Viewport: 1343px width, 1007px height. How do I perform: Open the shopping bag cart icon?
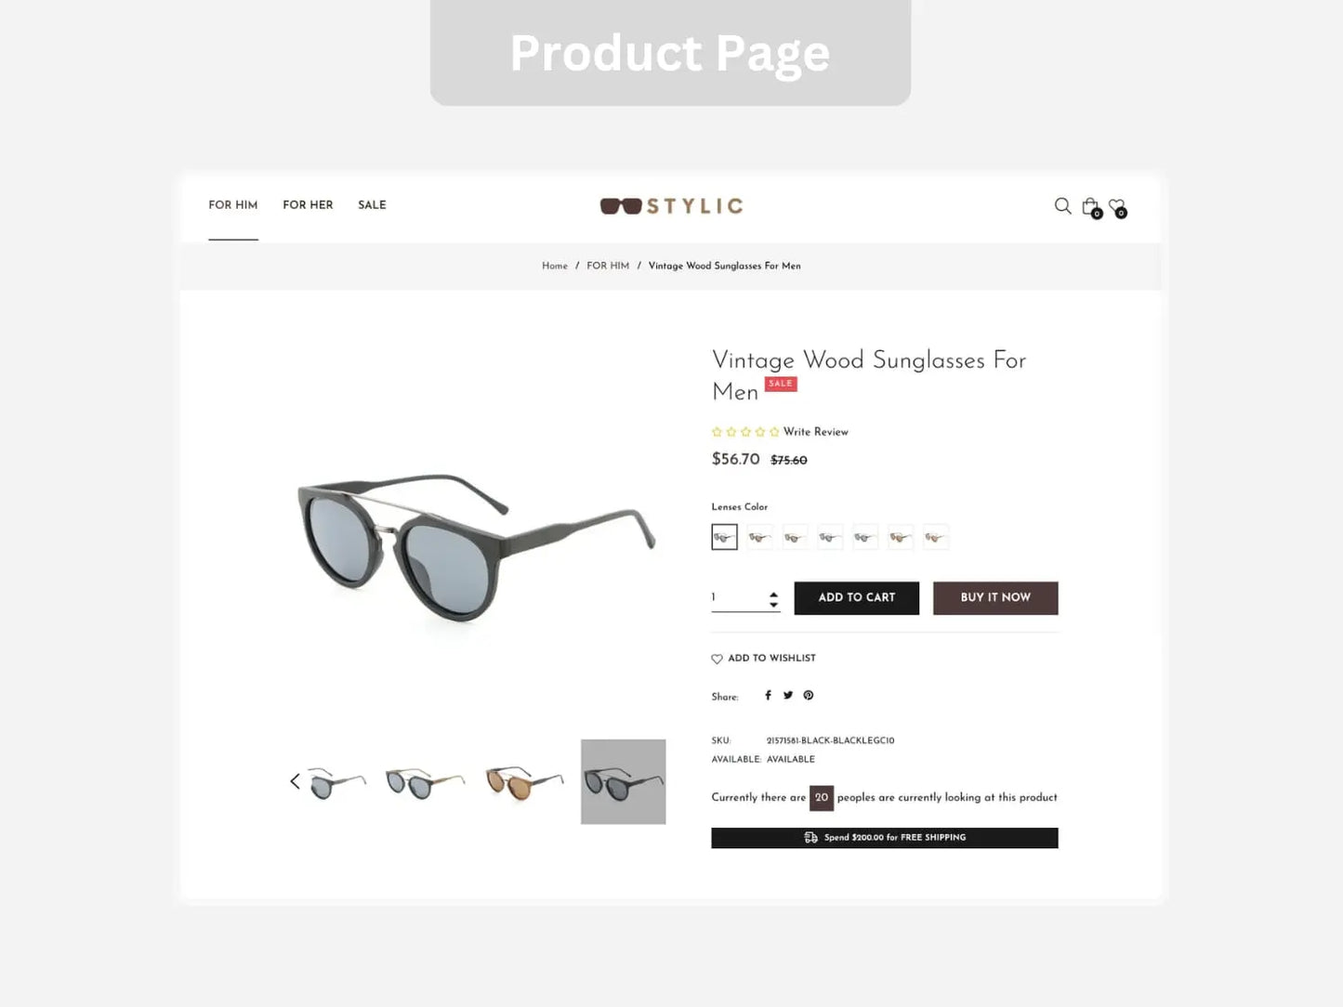[1091, 207]
